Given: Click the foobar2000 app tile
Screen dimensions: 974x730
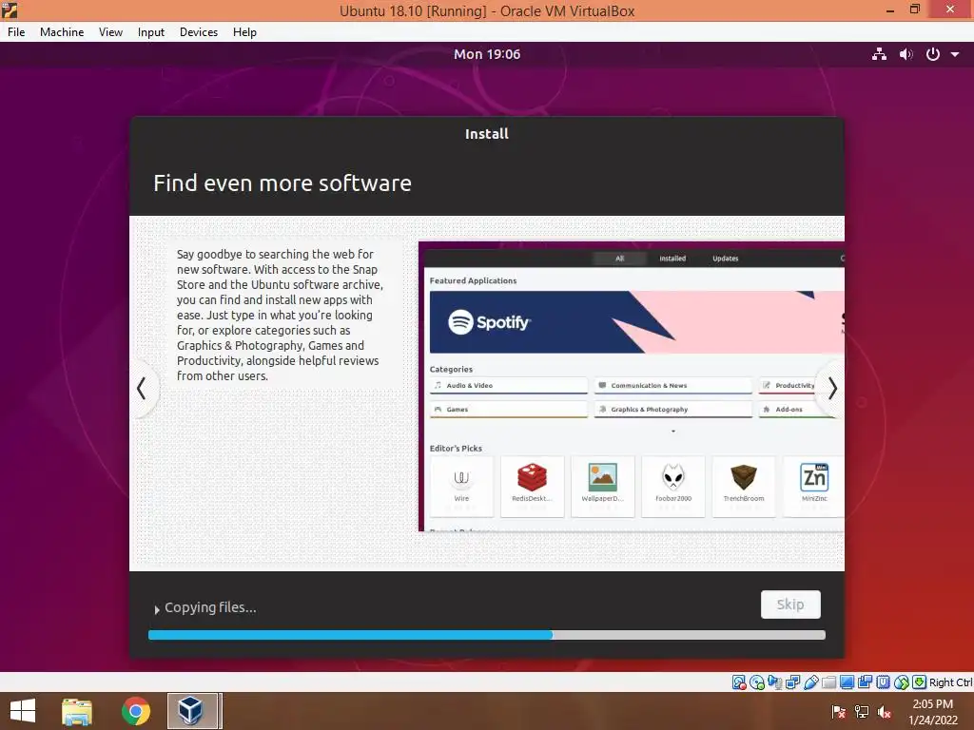Looking at the screenshot, I should point(673,486).
